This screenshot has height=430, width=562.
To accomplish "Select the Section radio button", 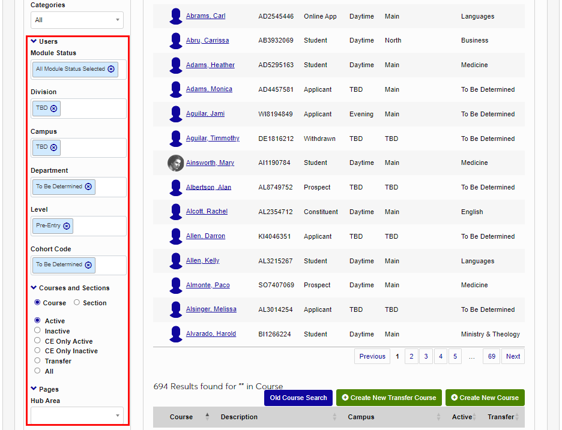I will point(76,302).
